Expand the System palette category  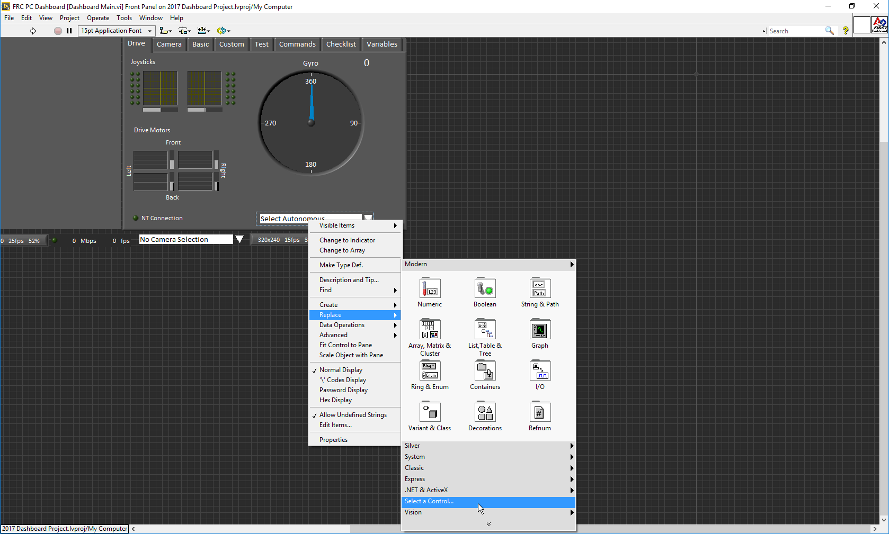click(488, 457)
